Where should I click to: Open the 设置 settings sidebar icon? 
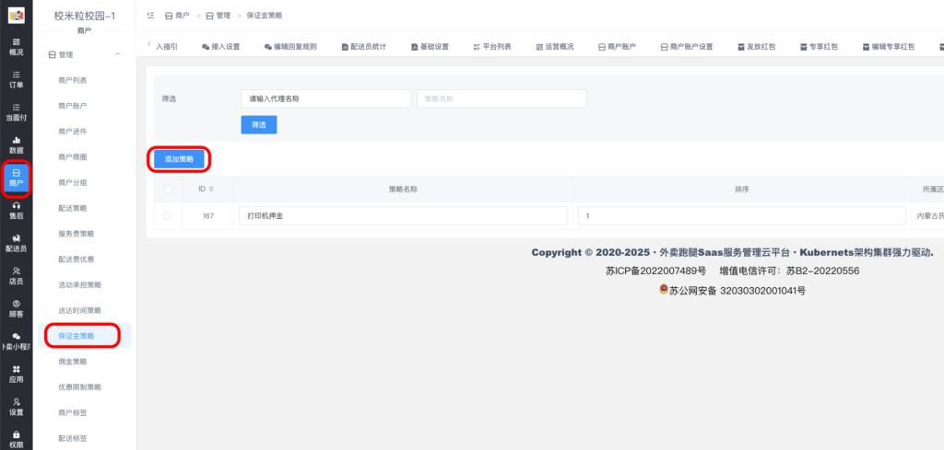17,407
